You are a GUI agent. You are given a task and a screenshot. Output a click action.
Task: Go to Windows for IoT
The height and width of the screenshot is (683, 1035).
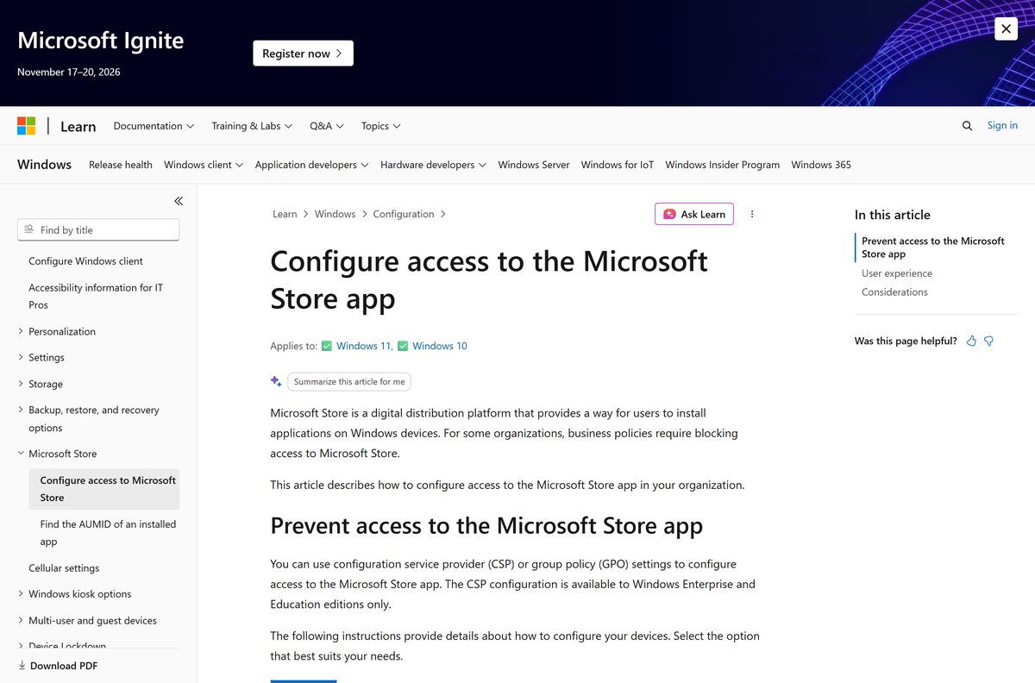coord(618,165)
